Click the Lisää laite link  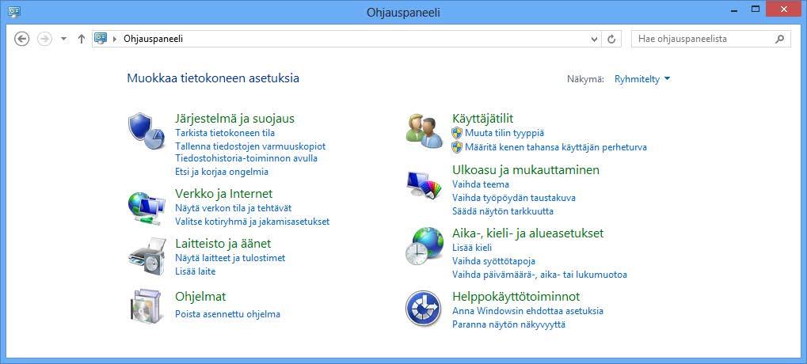(195, 271)
